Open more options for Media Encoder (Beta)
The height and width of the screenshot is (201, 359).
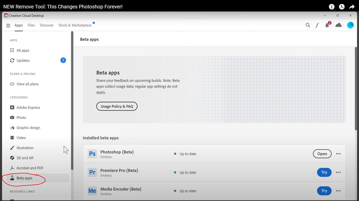click(x=338, y=191)
